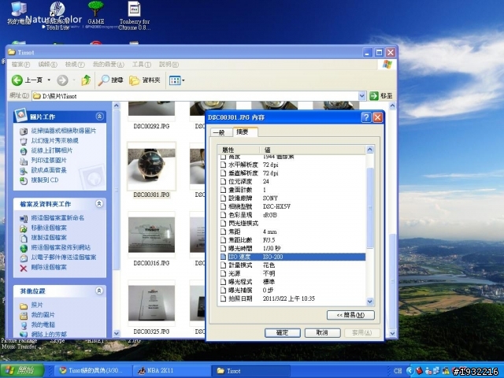The height and width of the screenshot is (378, 504).
Task: Select the 相機型號 DSC-HX5V row
Action: [292, 206]
